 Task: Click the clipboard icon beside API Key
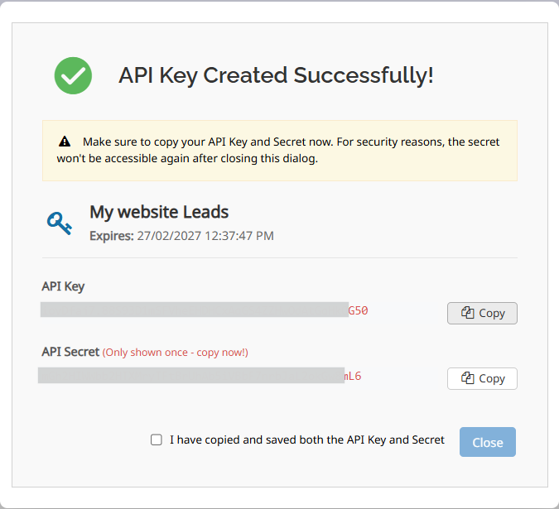click(x=468, y=313)
